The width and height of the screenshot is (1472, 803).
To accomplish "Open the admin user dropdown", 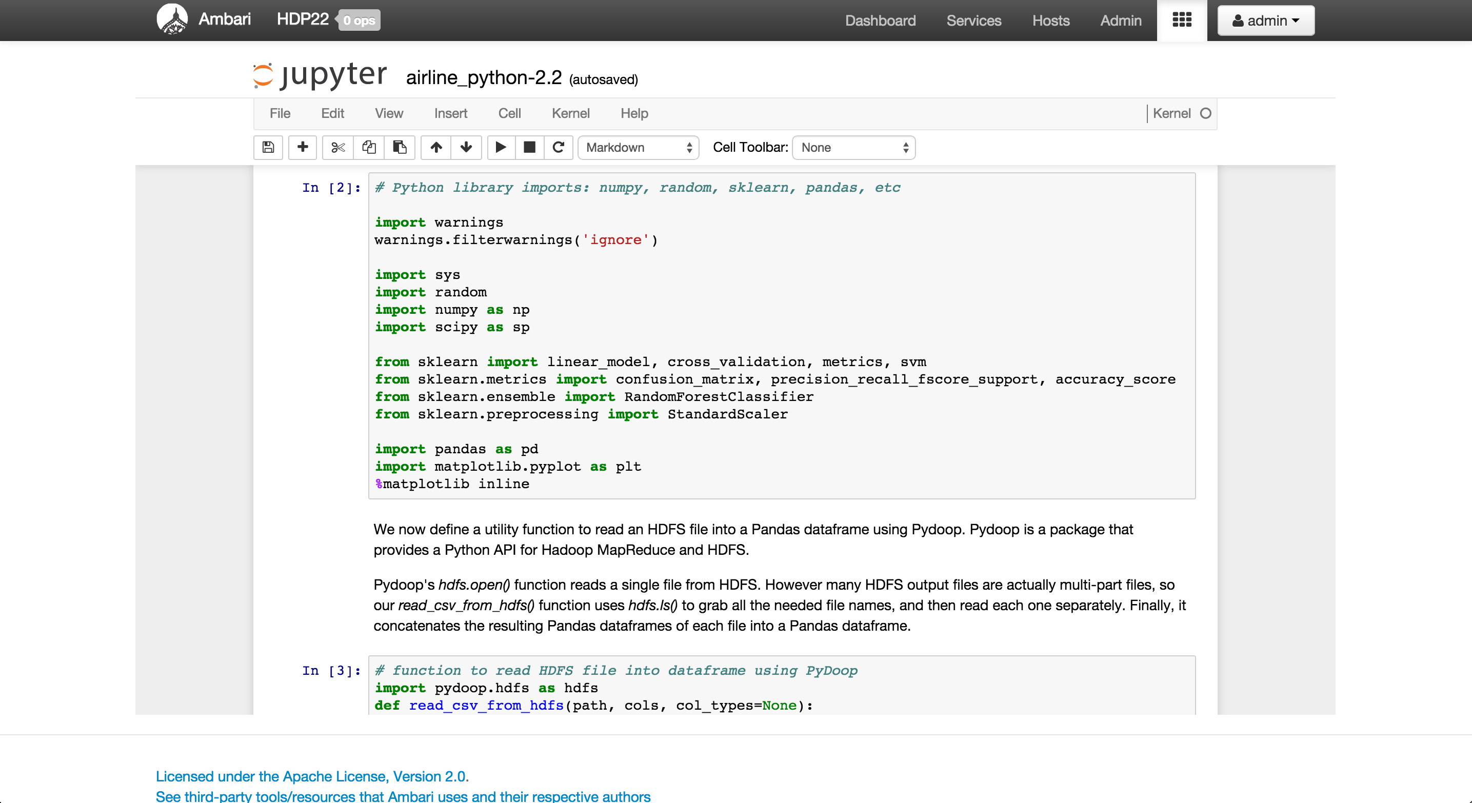I will [x=1266, y=21].
